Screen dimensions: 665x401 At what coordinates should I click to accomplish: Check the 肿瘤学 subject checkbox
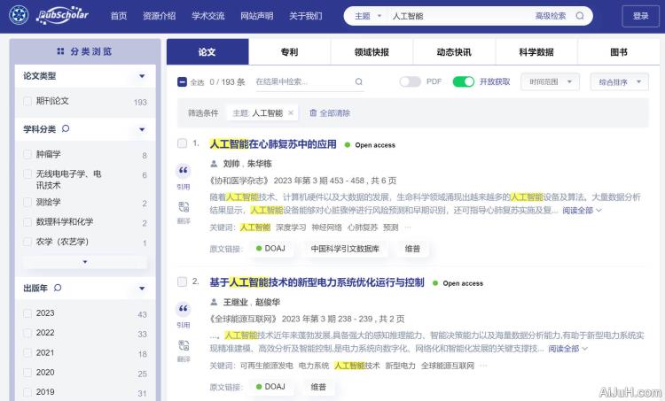coord(27,155)
